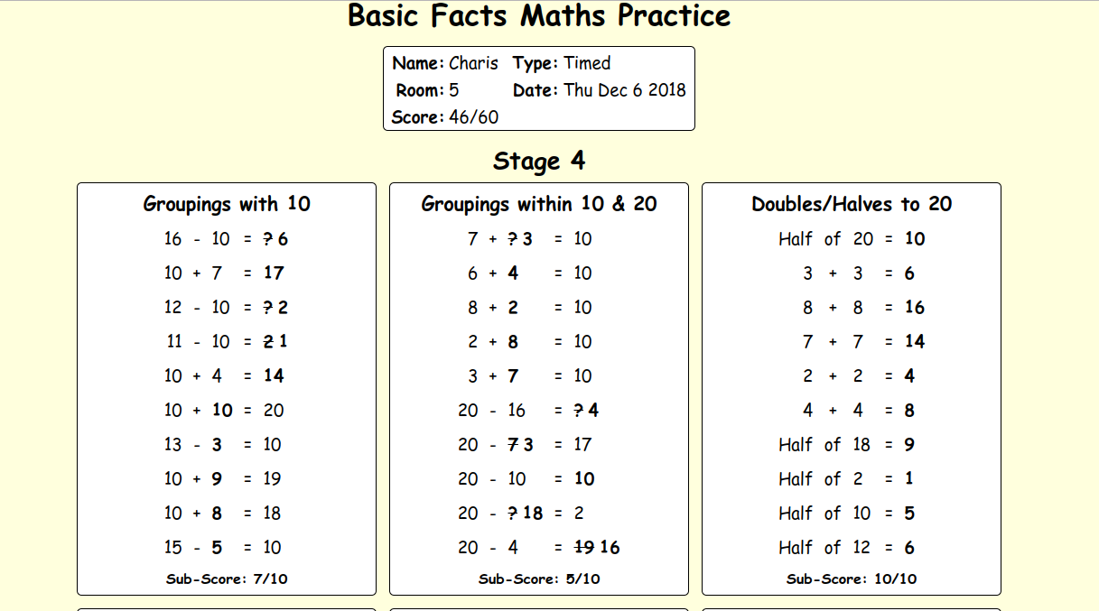Screen dimensions: 1099x611
Task: Click the Sub-Score 10/10 text
Action: (852, 579)
